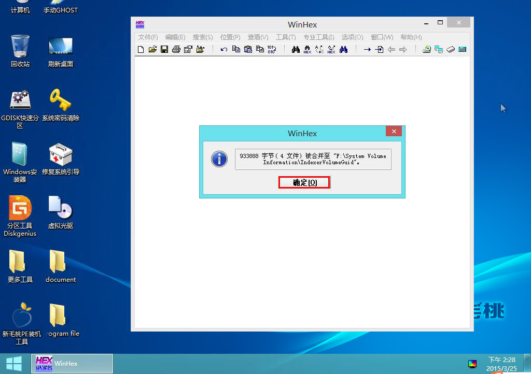This screenshot has height=374, width=531.
Task: Click the Open Disk toolbar icon
Action: click(x=427, y=49)
